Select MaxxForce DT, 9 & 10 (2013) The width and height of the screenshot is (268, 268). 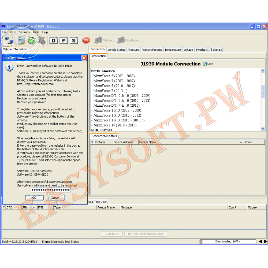tap(115, 105)
